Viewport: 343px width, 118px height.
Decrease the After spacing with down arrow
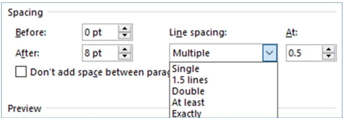coord(124,56)
